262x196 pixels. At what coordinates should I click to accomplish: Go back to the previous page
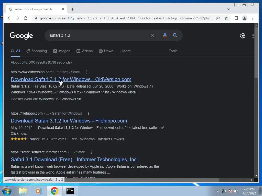pyautogui.click(x=9, y=18)
